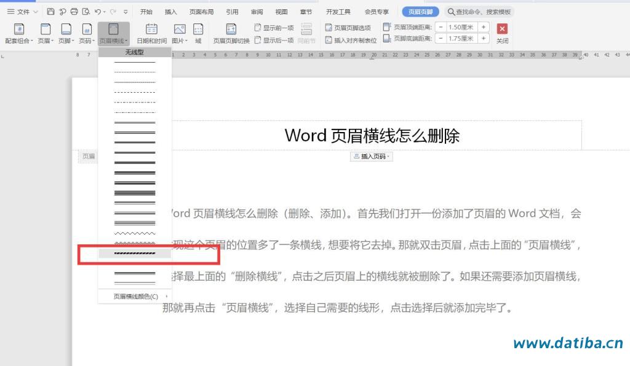
Task: Click the Save icon in quick access toolbar
Action: tap(50, 12)
